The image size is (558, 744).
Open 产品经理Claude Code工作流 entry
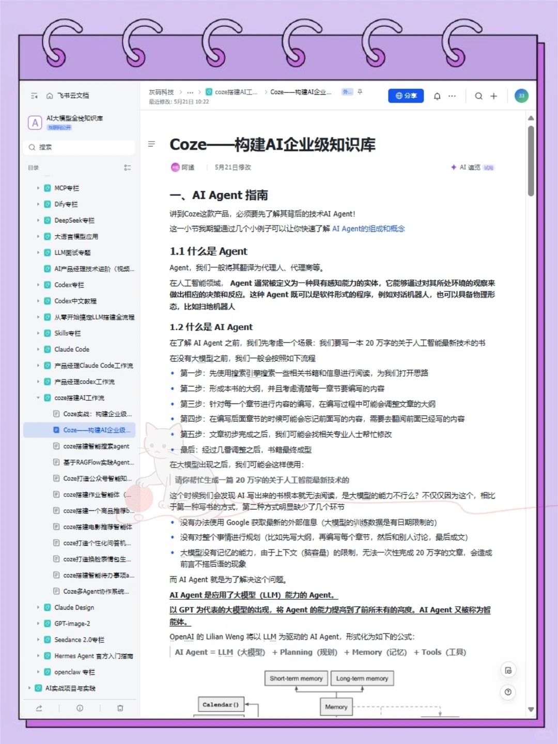[x=94, y=365]
